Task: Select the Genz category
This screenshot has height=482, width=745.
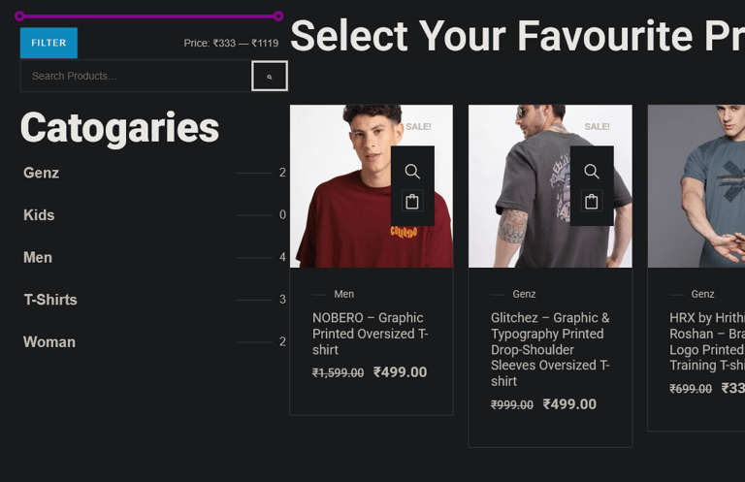Action: pos(42,173)
